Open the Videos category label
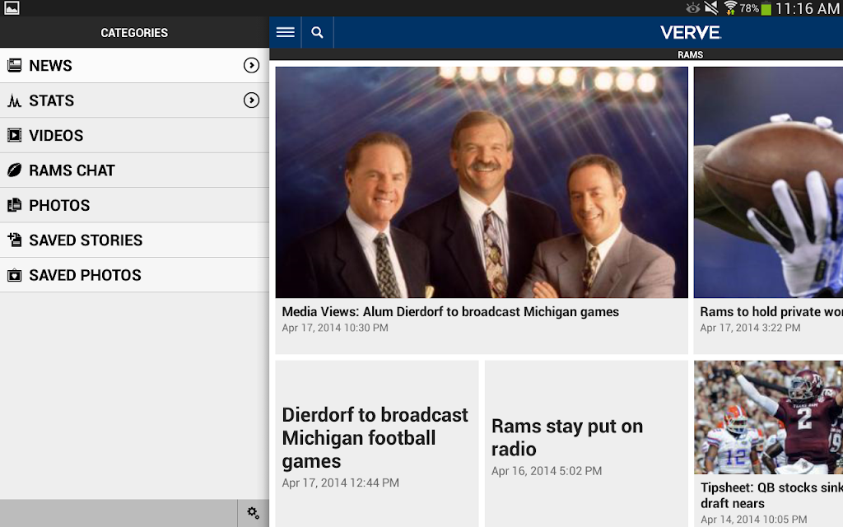843x527 pixels. pos(56,136)
